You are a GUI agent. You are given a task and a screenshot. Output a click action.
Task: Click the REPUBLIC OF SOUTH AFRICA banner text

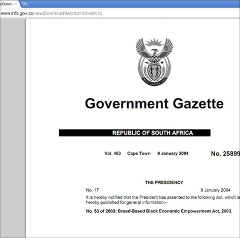[x=153, y=133]
